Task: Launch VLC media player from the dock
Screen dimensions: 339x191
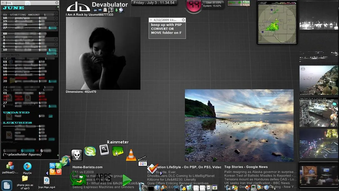Action: point(131,155)
